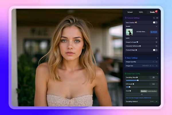Click the LoRA label

[128, 38]
